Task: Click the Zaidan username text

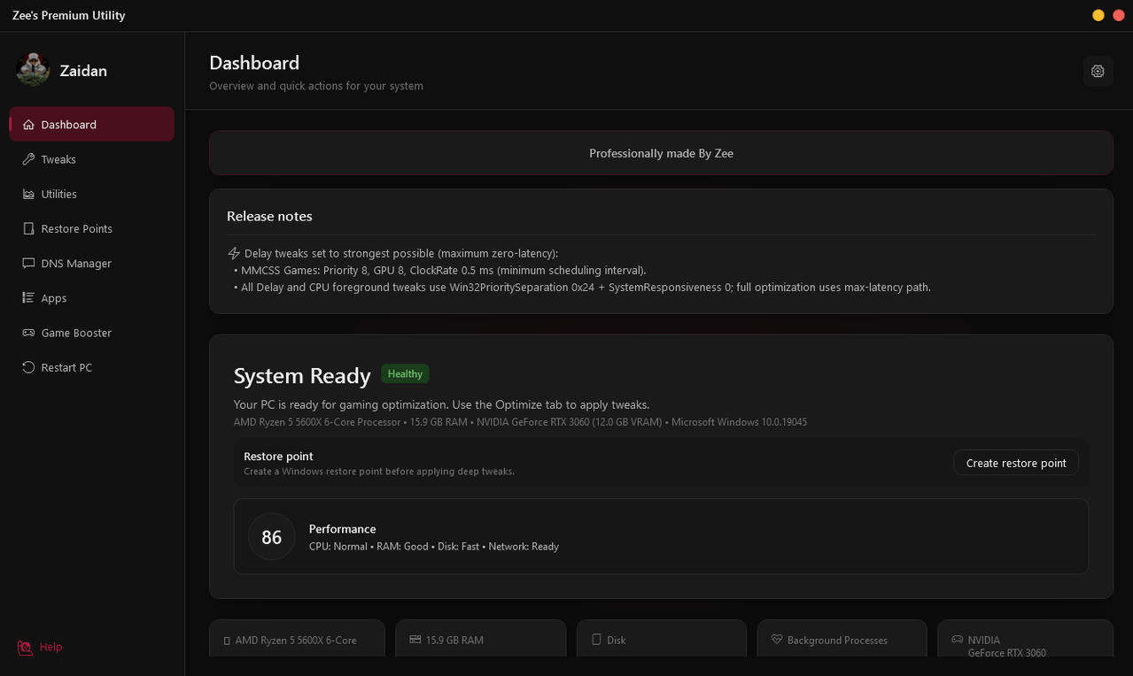Action: point(83,71)
